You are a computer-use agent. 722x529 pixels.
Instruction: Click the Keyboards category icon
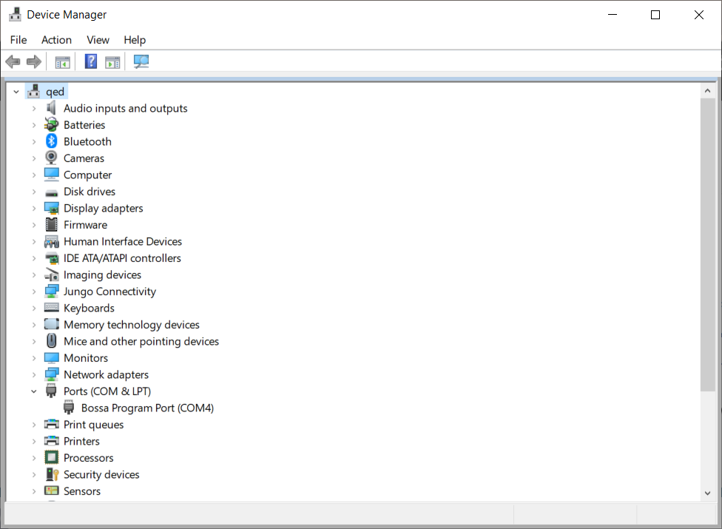click(x=52, y=308)
